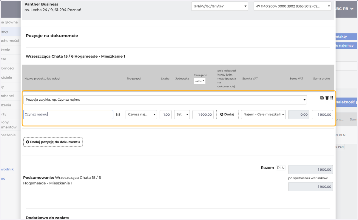This screenshot has height=220, width=358.
Task: Click the plus icon in Dodaj pozycję do dokumentu
Action: pos(27,142)
